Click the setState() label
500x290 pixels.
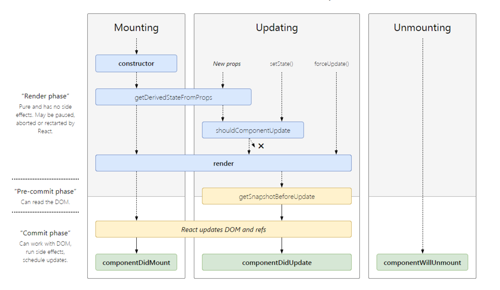[x=281, y=64]
